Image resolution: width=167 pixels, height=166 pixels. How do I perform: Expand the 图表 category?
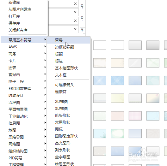(x=24, y=68)
